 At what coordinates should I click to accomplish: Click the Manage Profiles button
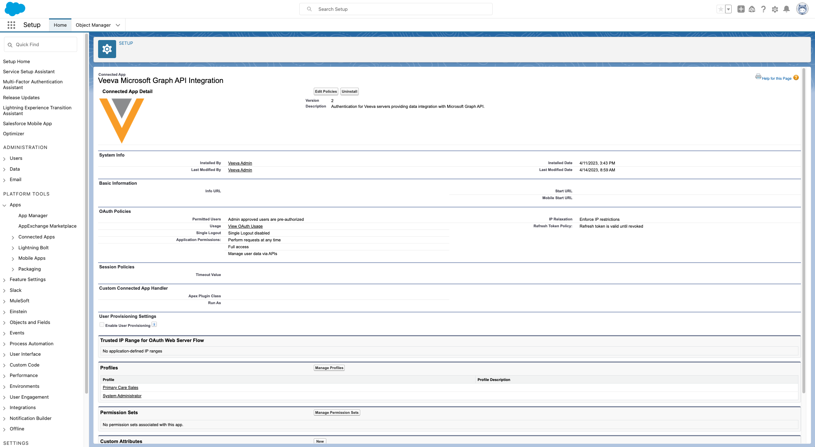click(x=329, y=368)
